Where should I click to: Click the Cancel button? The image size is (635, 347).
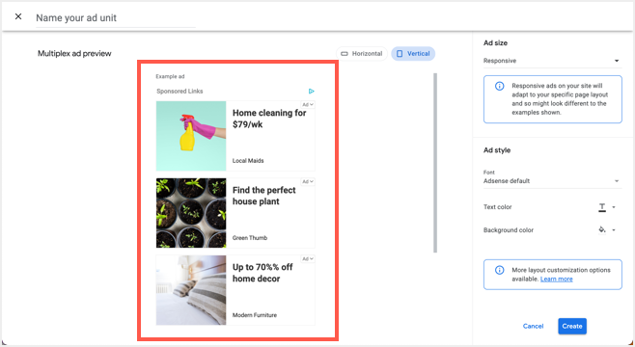tap(533, 326)
